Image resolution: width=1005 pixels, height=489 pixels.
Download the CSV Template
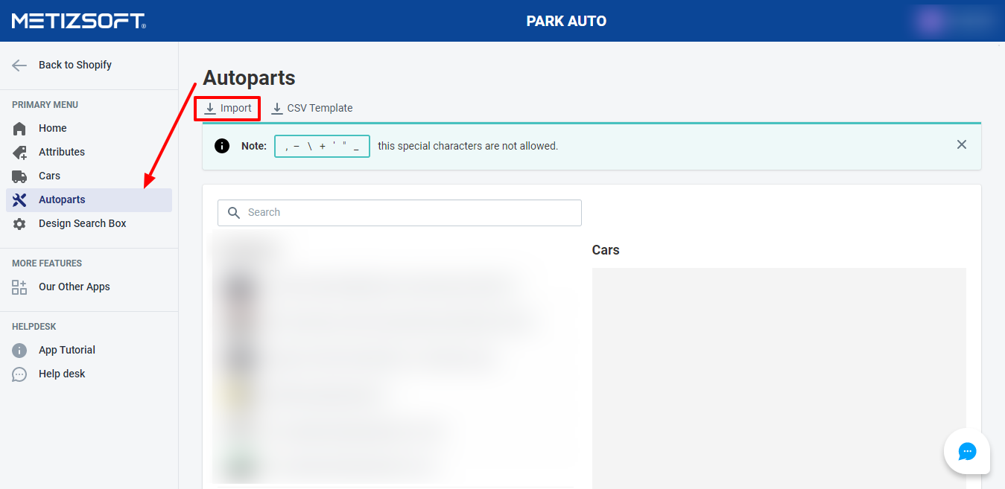312,108
